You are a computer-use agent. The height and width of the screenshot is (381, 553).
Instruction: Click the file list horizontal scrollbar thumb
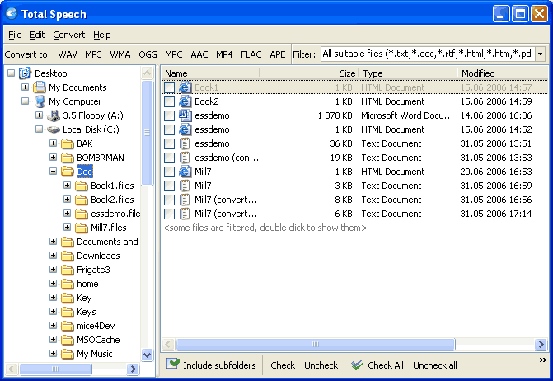[x=316, y=344]
